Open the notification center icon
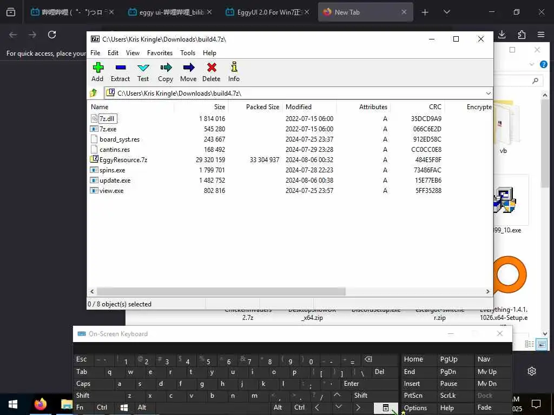The height and width of the screenshot is (415, 554). (536, 404)
